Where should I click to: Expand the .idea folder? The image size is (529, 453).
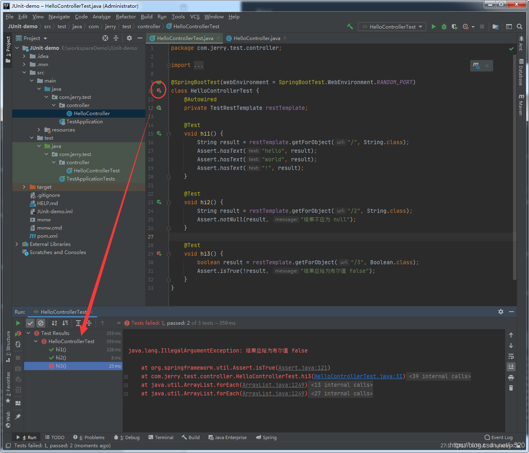(x=24, y=56)
